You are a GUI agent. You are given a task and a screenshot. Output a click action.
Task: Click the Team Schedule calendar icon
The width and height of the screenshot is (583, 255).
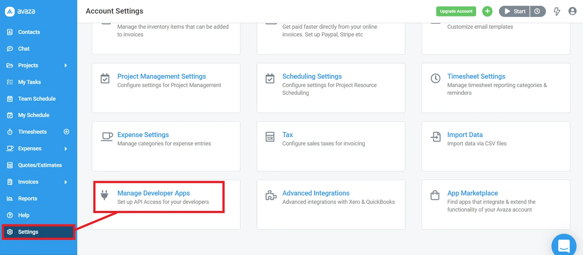10,99
